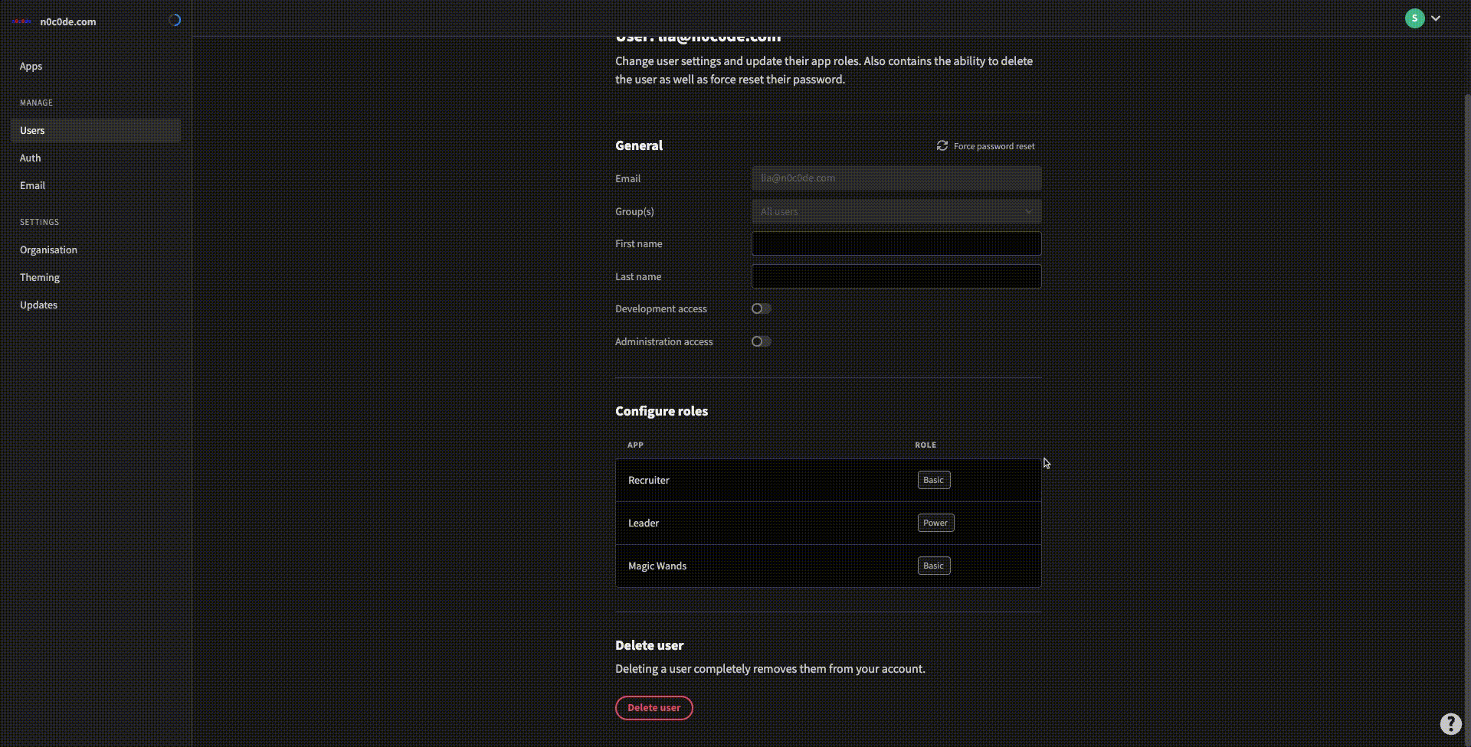Click the n0c0de.com organisation name
The width and height of the screenshot is (1471, 747).
68,21
